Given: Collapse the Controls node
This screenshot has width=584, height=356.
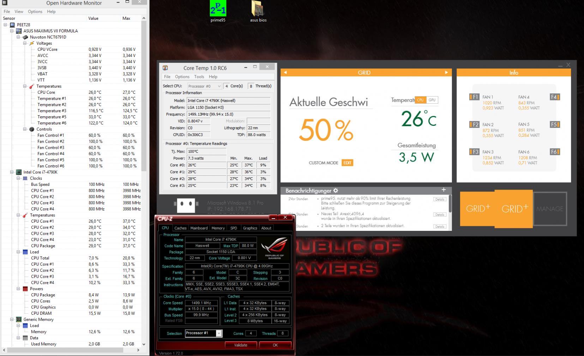Looking at the screenshot, I should 25,129.
